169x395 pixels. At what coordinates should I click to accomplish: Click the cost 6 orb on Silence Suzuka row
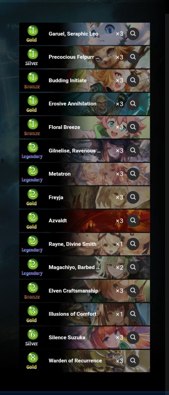[33, 334]
